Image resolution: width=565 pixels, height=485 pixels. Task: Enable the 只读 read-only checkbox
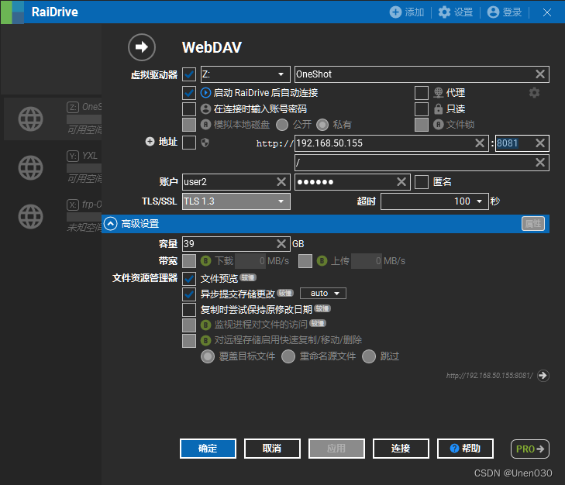coord(421,108)
